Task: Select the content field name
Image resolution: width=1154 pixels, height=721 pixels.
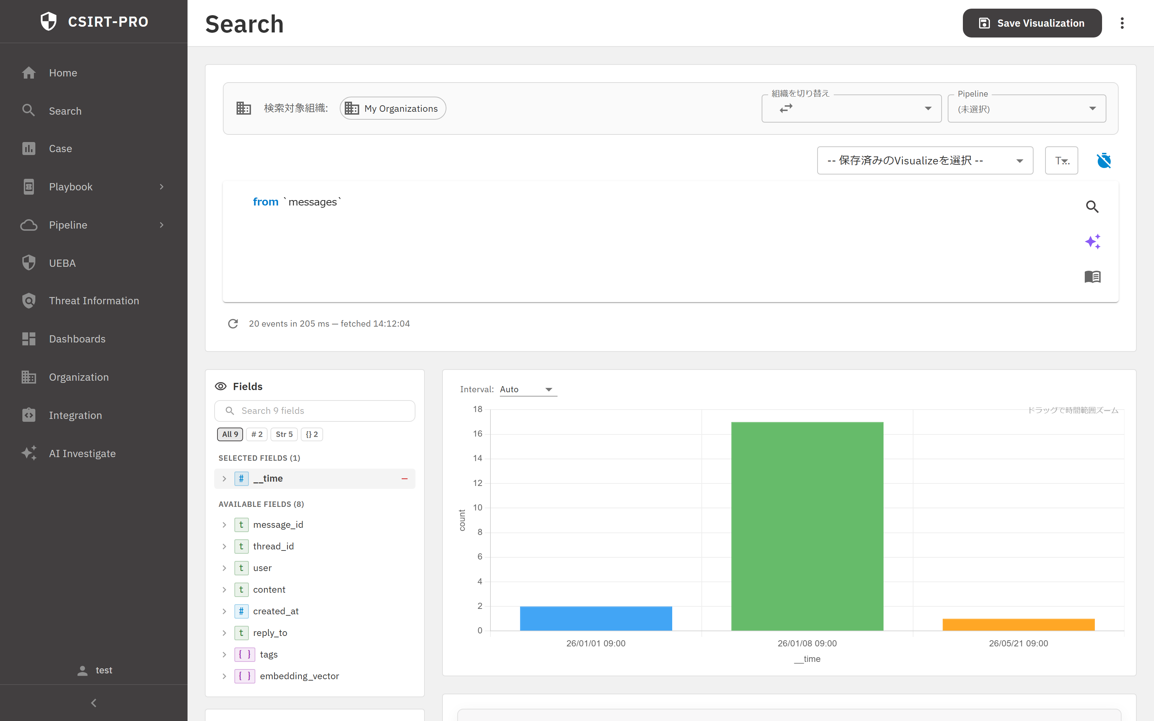Action: (x=269, y=589)
